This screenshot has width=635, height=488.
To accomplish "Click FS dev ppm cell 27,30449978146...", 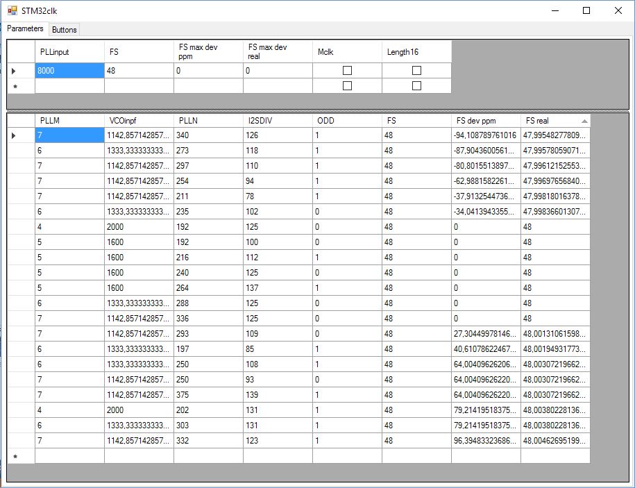I will point(486,334).
